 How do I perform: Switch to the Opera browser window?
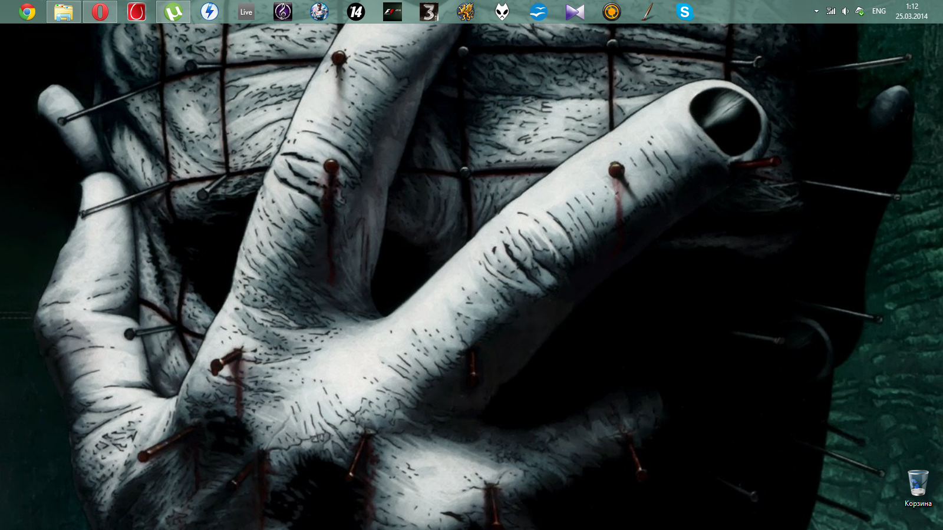[100, 12]
